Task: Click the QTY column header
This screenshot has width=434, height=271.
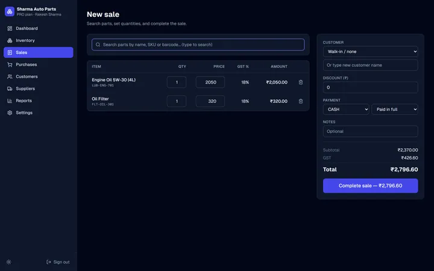Action: coord(182,67)
